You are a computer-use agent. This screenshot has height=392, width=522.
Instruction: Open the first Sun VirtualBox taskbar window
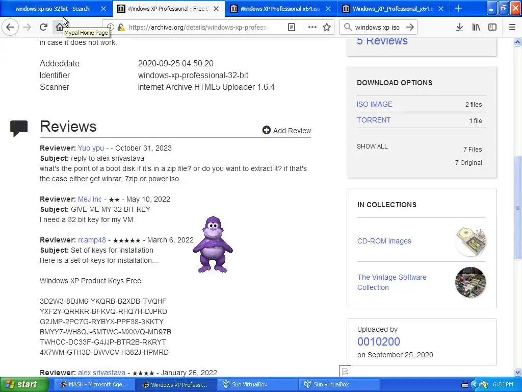[x=257, y=384]
